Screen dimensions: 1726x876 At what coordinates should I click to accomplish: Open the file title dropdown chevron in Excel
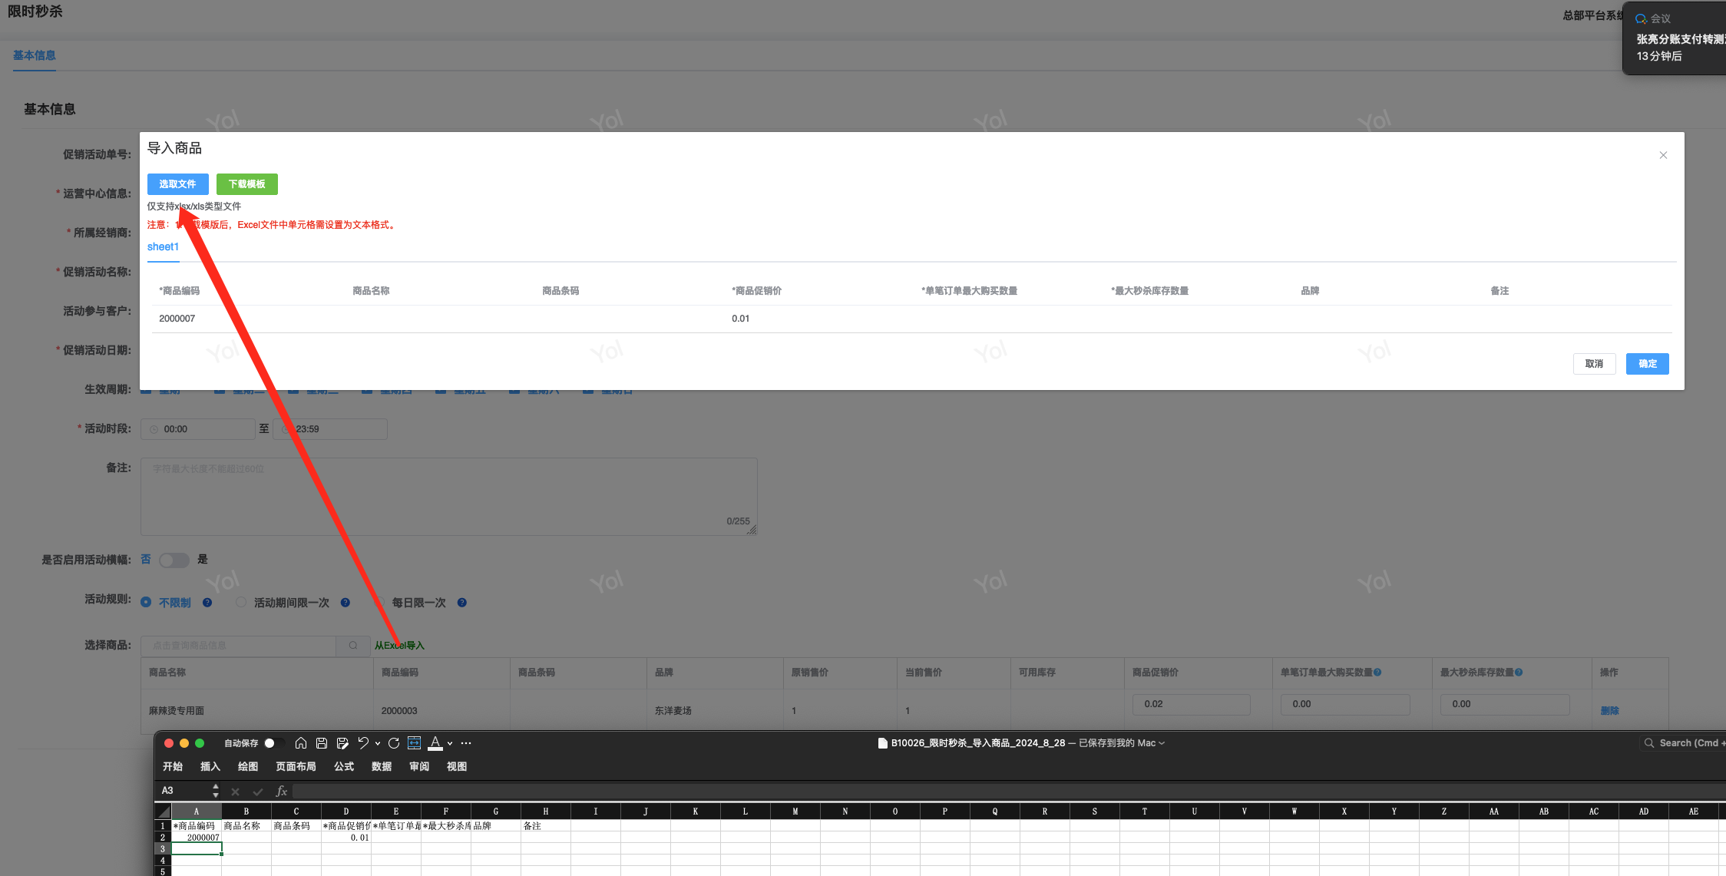1162,743
